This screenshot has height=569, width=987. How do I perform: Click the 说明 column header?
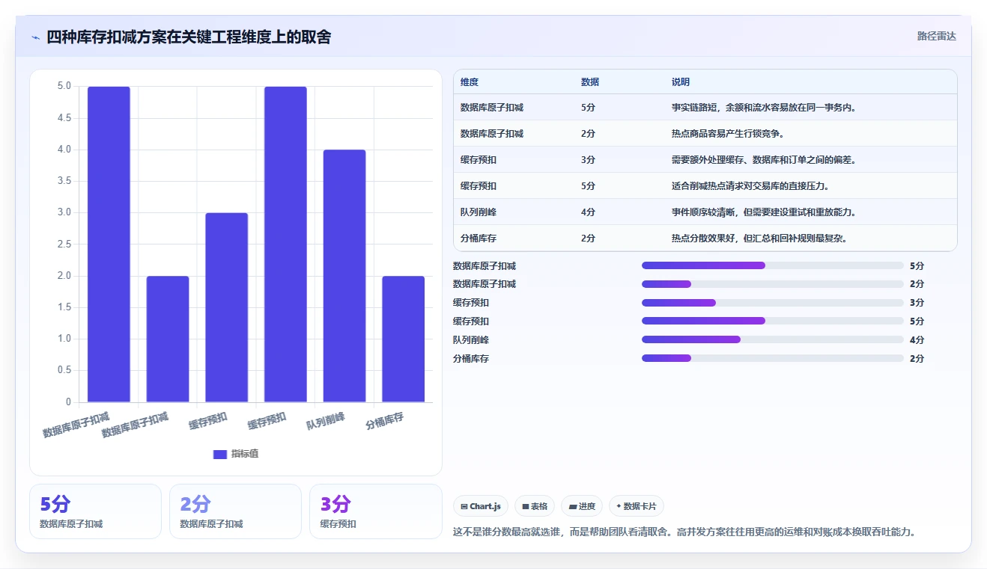click(681, 82)
